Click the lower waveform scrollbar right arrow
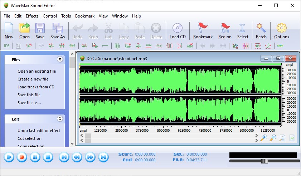Image resolution: width=301 pixels, height=176 pixels. [x=257, y=140]
